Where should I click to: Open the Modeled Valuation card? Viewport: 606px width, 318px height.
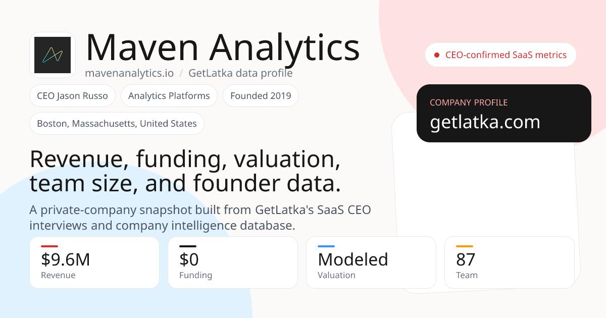click(x=371, y=262)
